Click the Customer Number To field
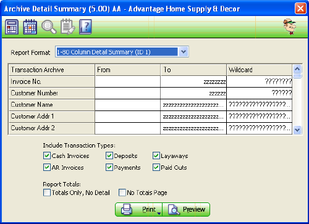309x224 pixels. 193,93
